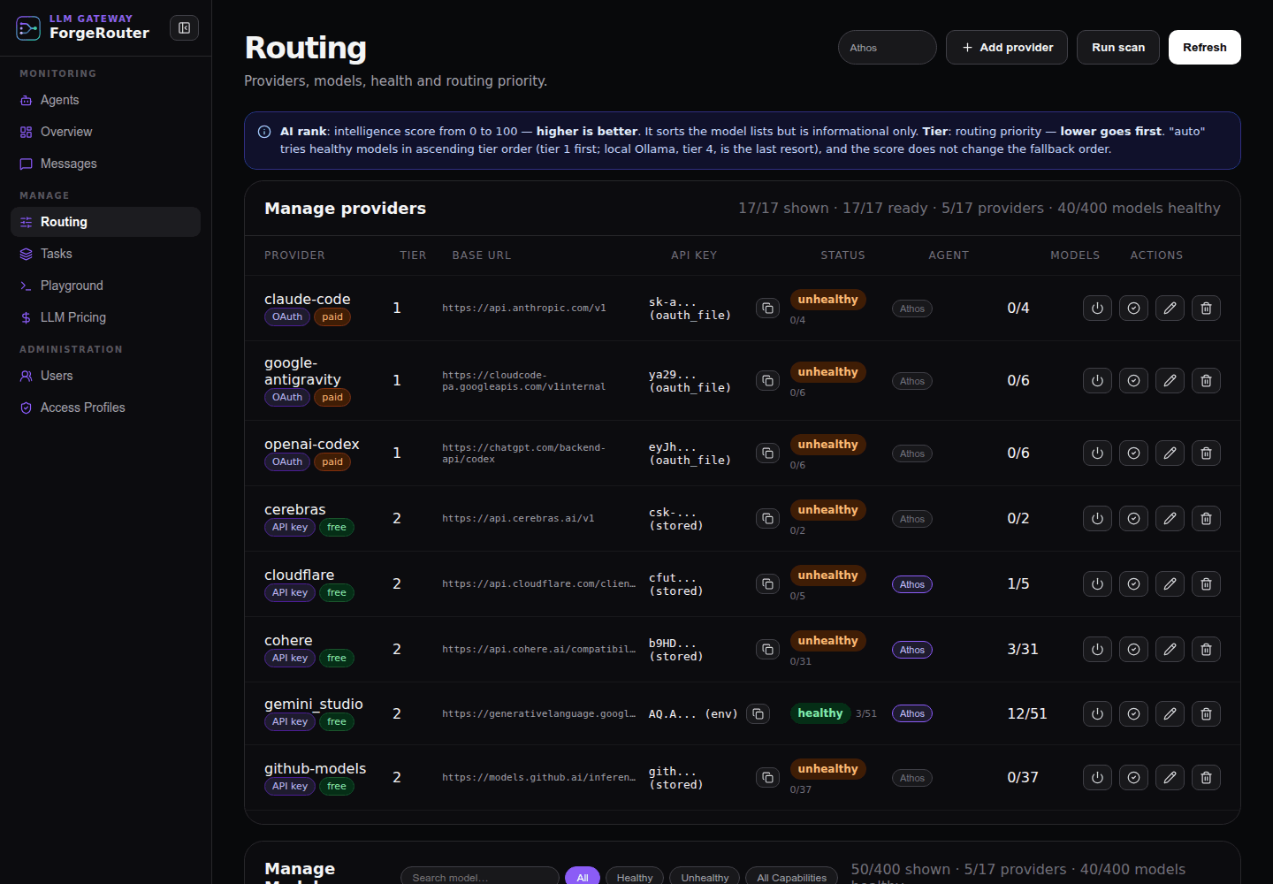This screenshot has width=1273, height=884.
Task: Delete the github-models provider
Action: coord(1206,778)
